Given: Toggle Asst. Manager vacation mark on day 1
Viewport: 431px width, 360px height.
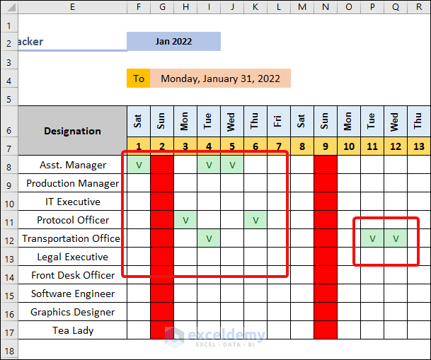Looking at the screenshot, I should tap(138, 166).
